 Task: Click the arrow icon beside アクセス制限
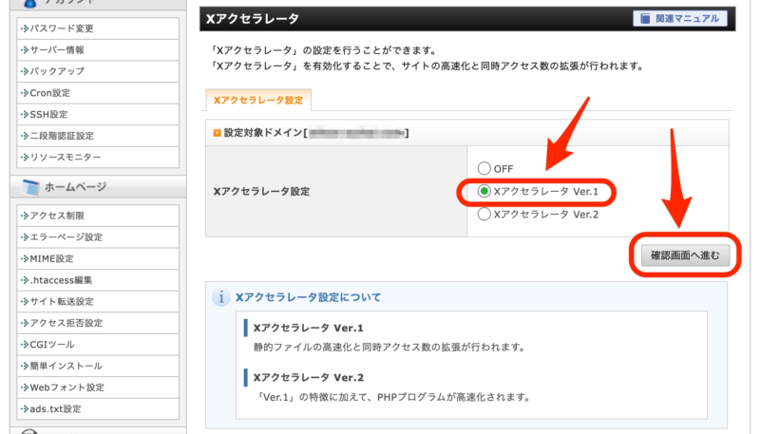(25, 216)
